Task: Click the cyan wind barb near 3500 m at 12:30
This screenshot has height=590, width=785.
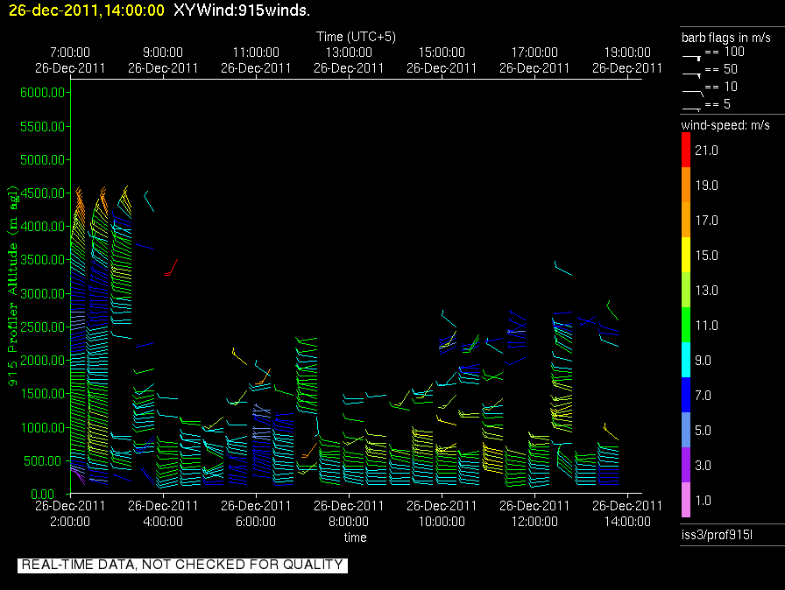Action: [x=563, y=269]
